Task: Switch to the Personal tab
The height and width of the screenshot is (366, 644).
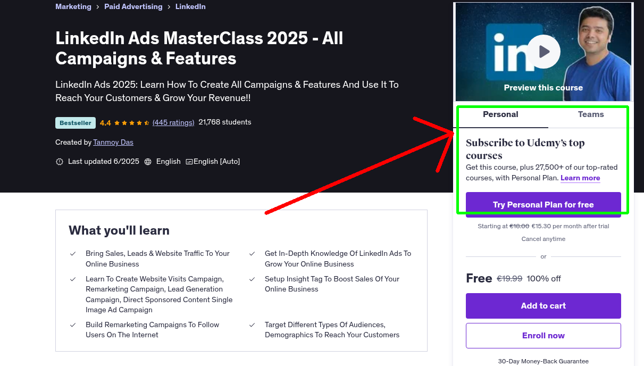Action: pyautogui.click(x=500, y=114)
